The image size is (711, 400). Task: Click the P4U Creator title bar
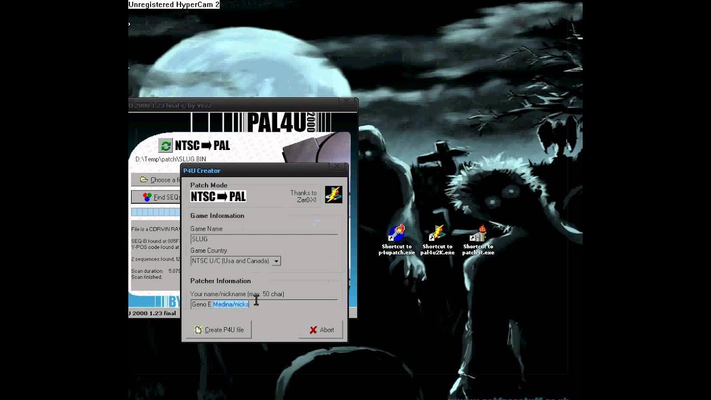[264, 170]
